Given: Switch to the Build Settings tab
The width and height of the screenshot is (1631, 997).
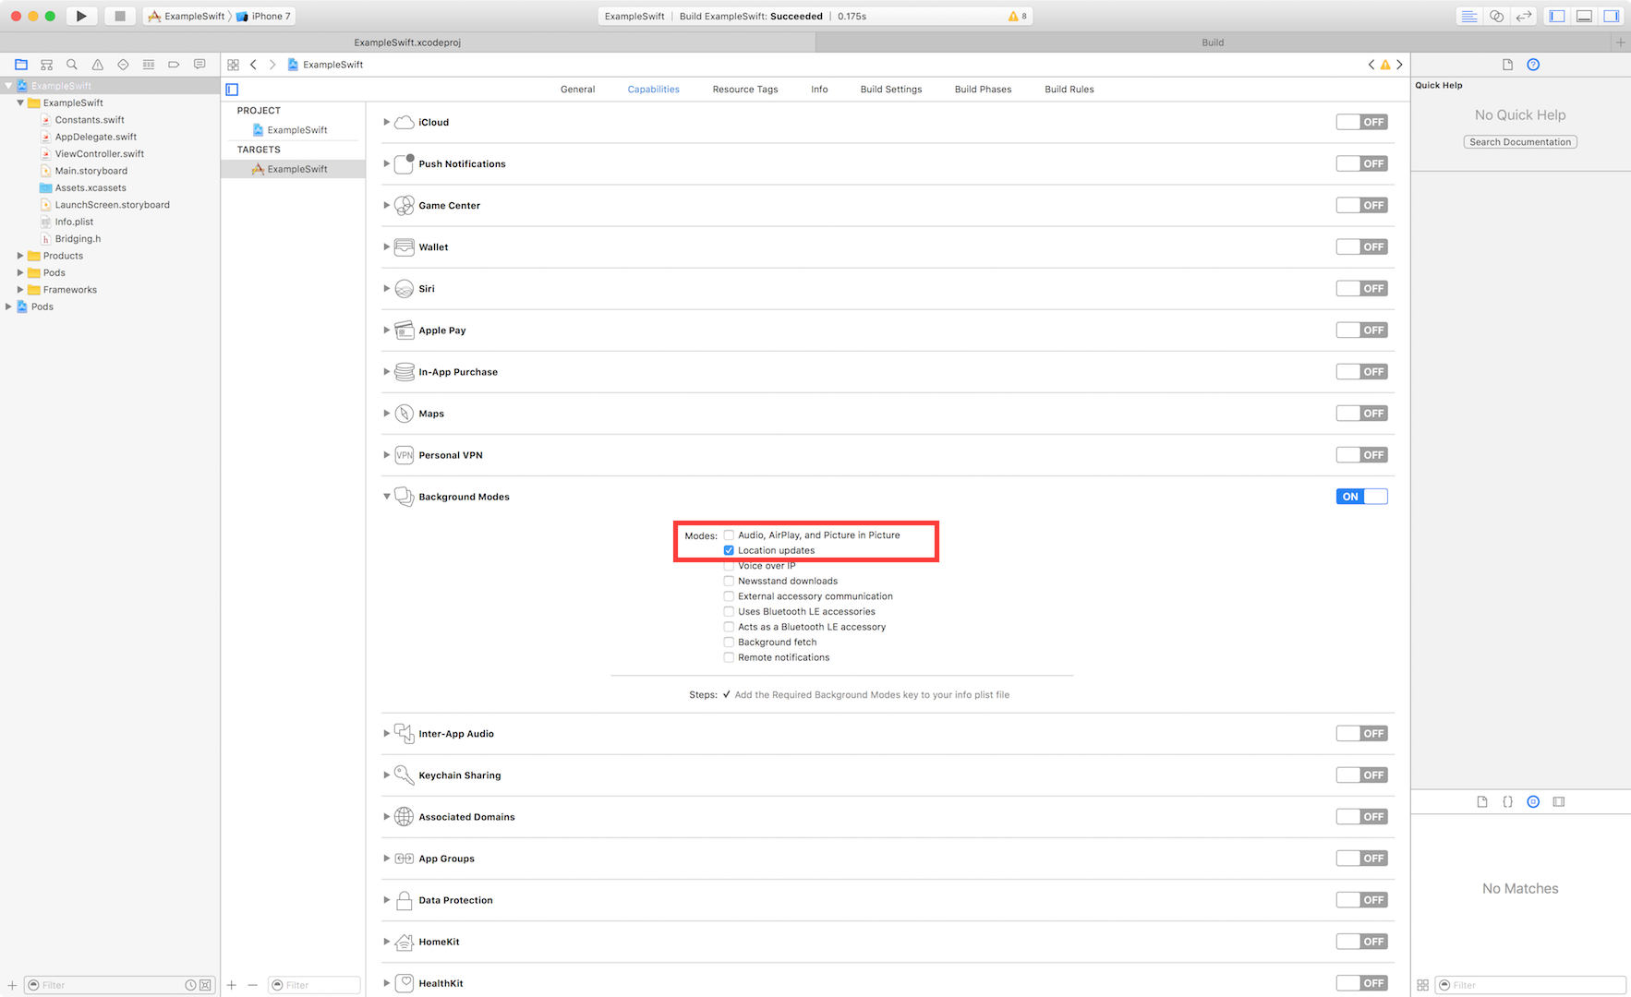Looking at the screenshot, I should (891, 90).
